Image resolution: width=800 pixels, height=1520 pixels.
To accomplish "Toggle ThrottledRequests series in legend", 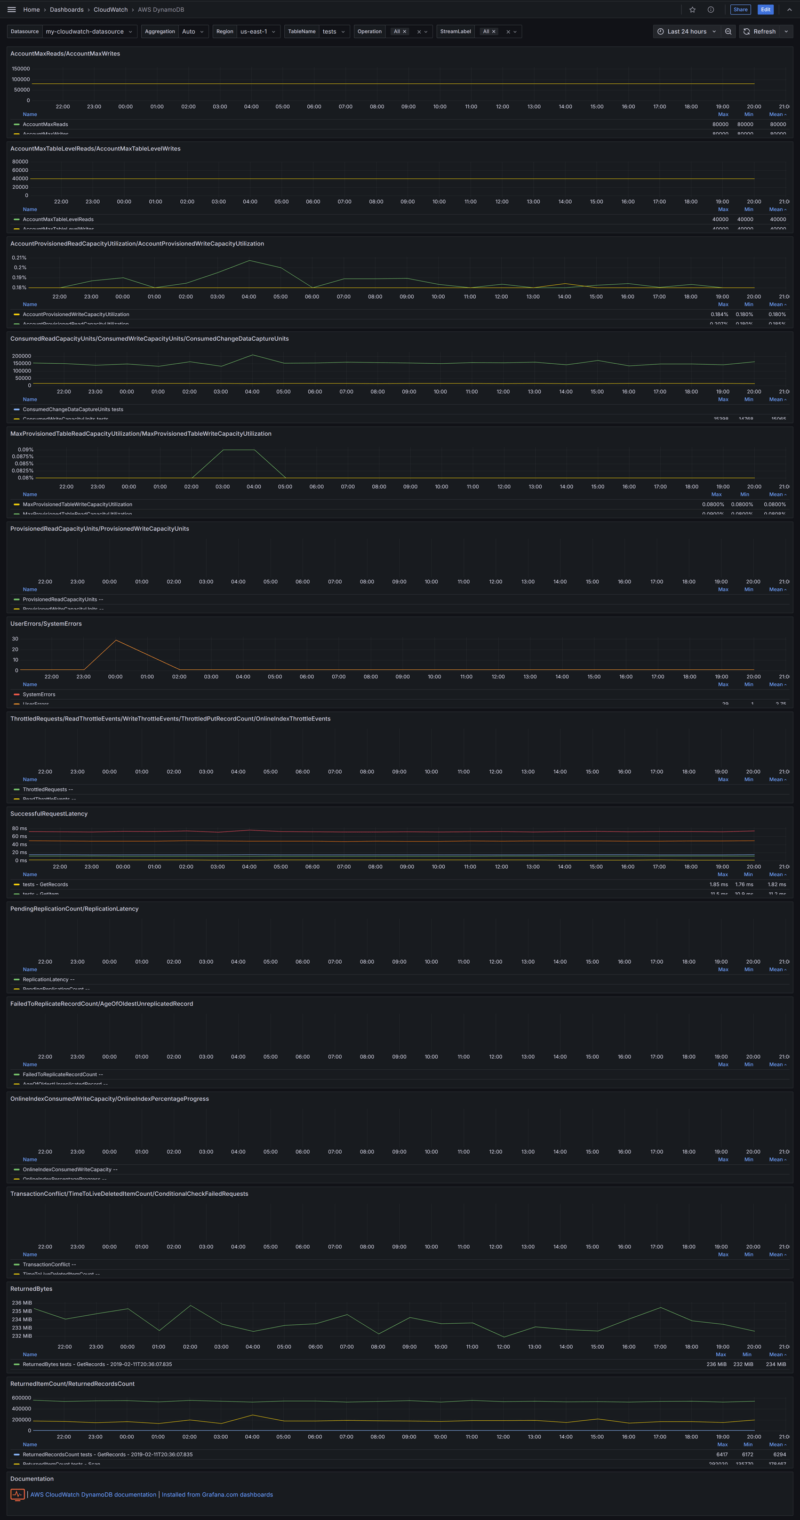I will 48,789.
